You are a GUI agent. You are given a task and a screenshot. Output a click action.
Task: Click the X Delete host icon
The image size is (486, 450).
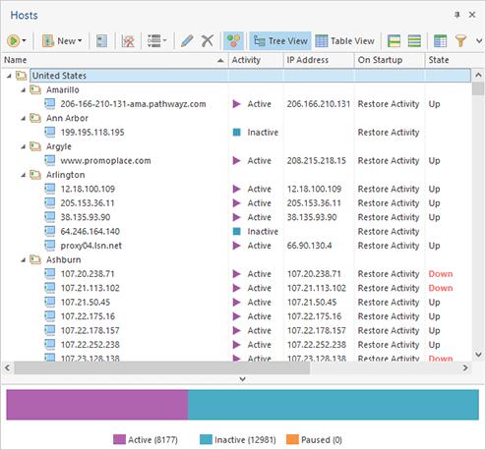click(x=208, y=41)
